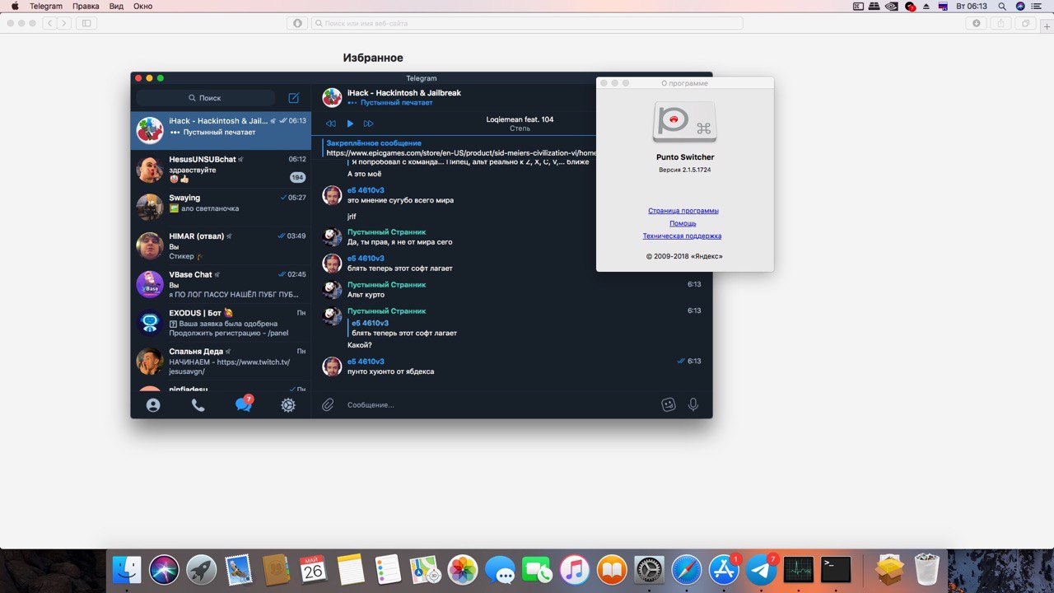This screenshot has width=1054, height=593.
Task: Open Photos icon in Dock
Action: (x=463, y=569)
